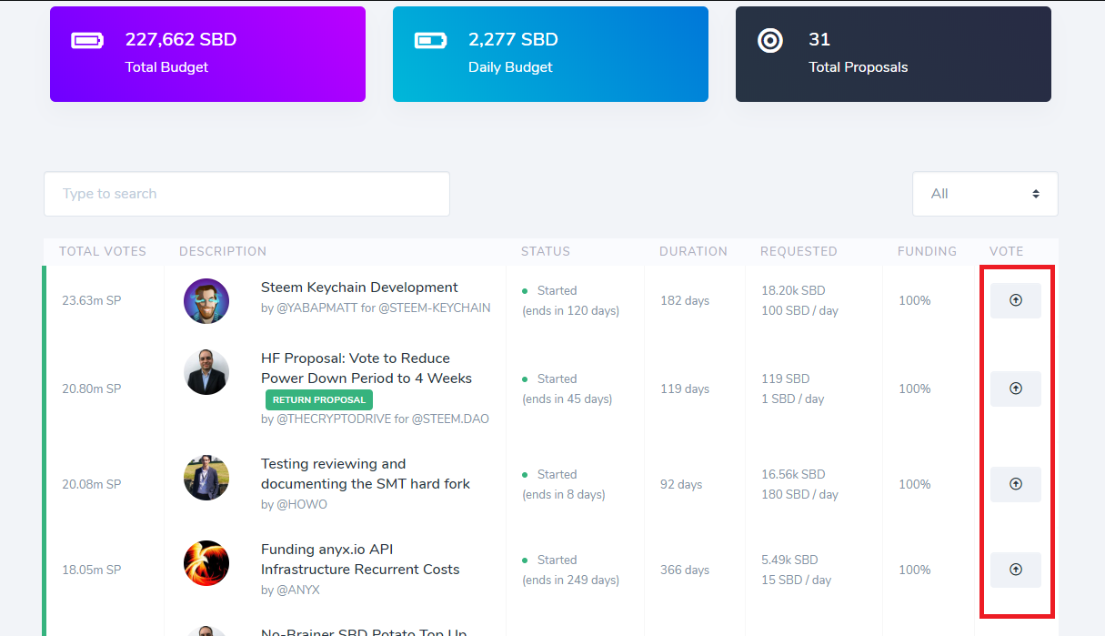Open HF Proposal Reduce Power Down title

(x=367, y=368)
